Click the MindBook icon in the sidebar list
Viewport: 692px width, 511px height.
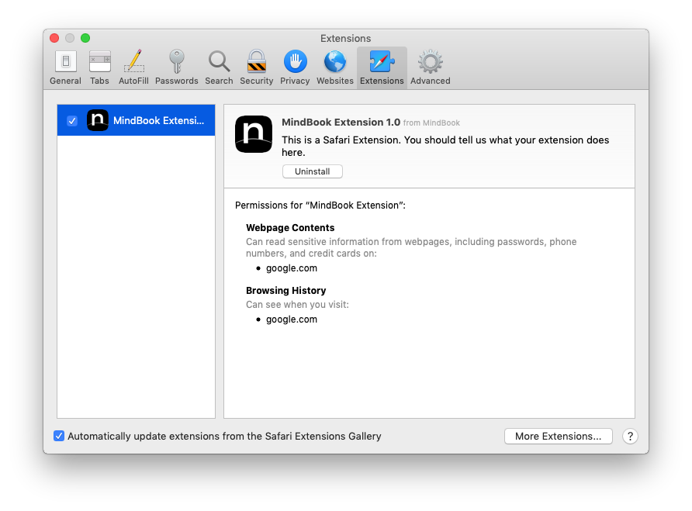97,120
